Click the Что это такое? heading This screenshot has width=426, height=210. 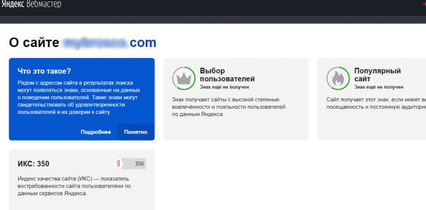pyautogui.click(x=44, y=71)
